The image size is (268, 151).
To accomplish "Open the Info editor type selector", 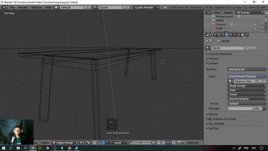I will [5, 8].
